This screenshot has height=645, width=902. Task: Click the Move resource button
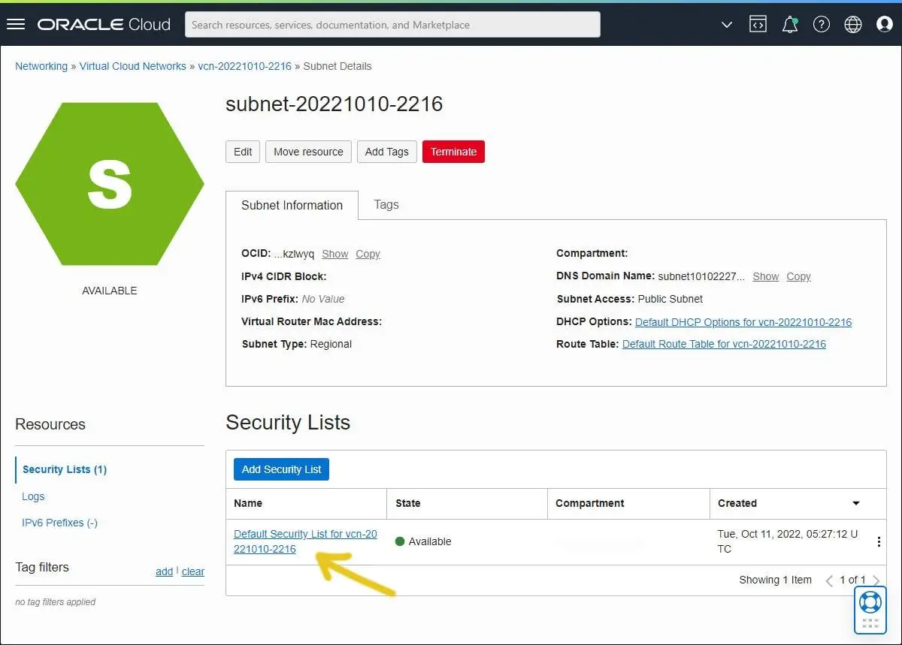pyautogui.click(x=308, y=152)
